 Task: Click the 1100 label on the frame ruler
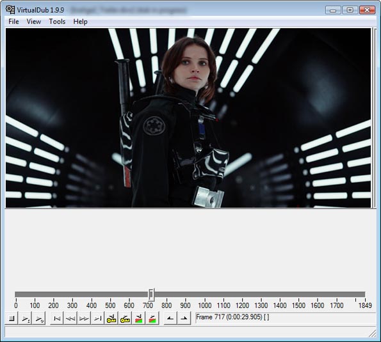[x=223, y=306]
